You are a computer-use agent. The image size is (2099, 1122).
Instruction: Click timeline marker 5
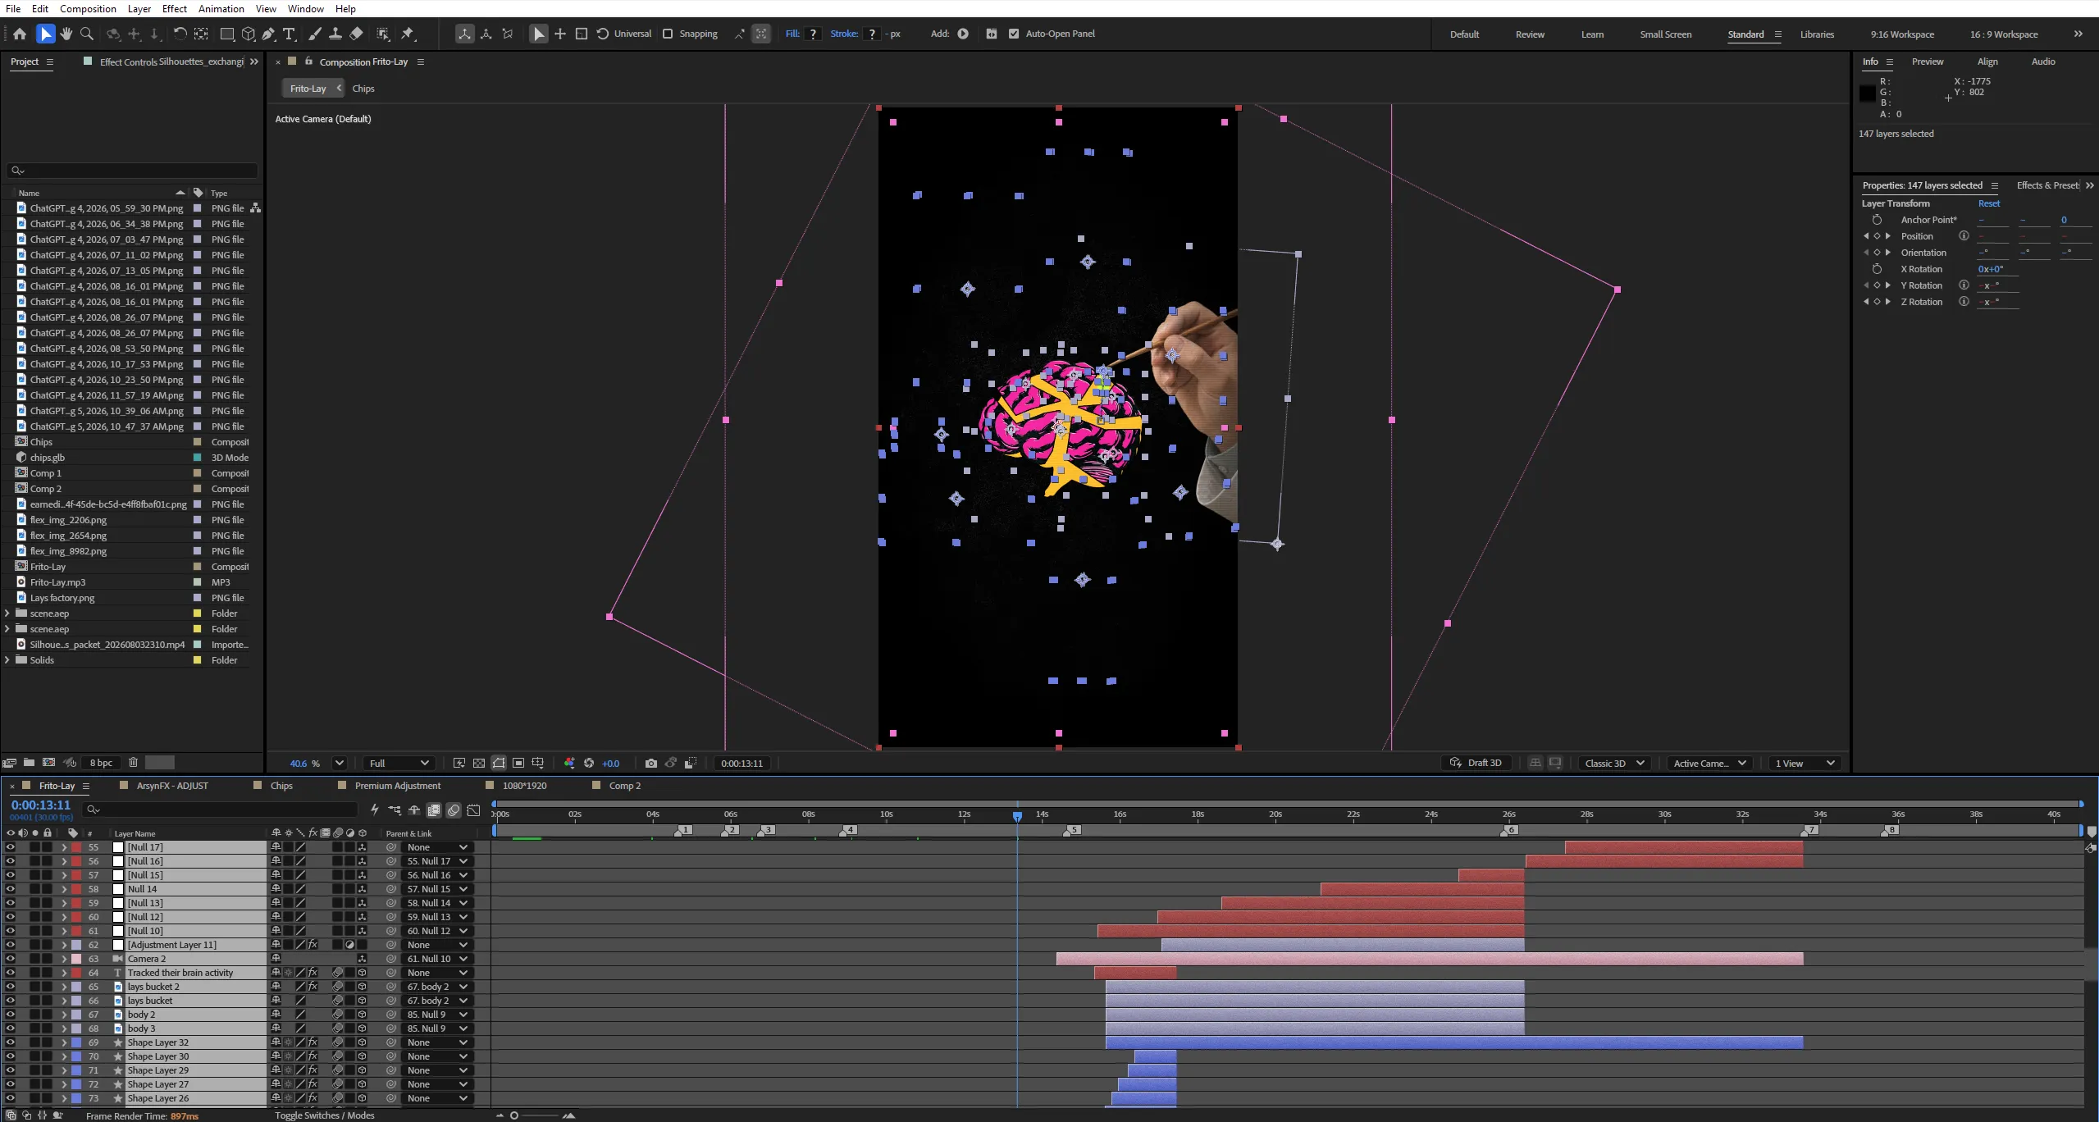(x=1071, y=830)
